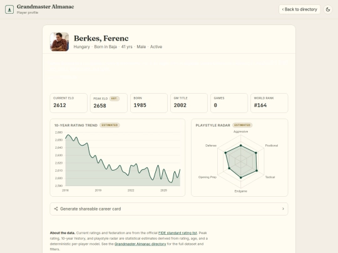The width and height of the screenshot is (338, 253).
Task: Click ESTIMATED badge beside 10-Year Rating Trend
Action: coord(110,125)
